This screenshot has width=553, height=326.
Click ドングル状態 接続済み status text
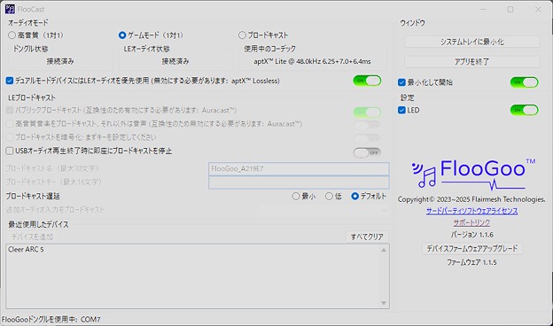coord(60,61)
